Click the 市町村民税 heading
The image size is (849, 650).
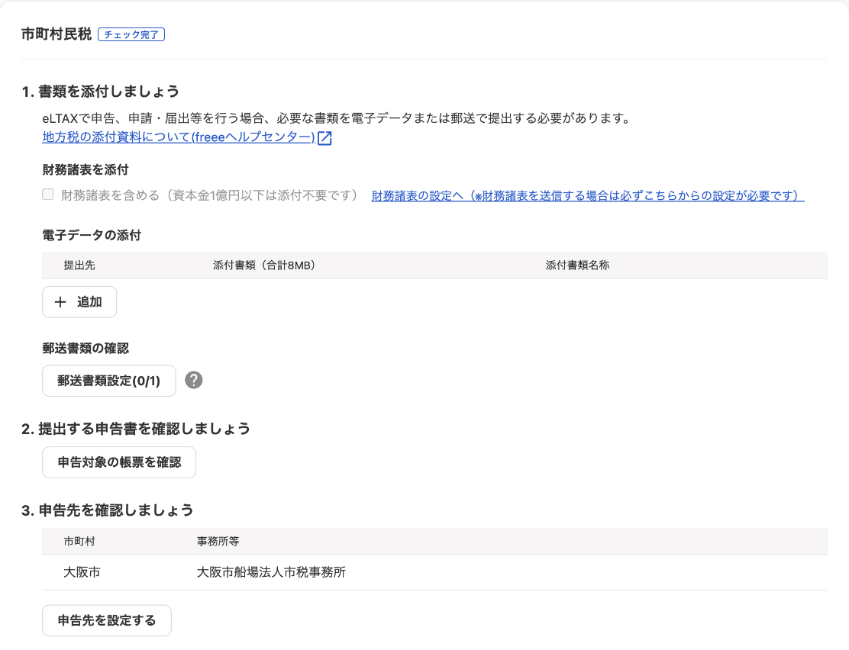pyautogui.click(x=56, y=34)
